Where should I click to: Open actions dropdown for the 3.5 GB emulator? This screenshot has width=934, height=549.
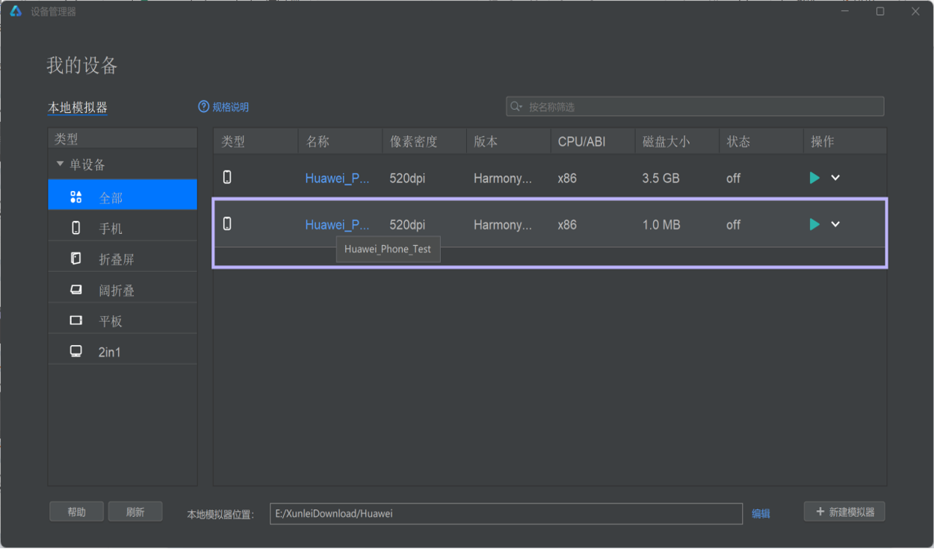835,178
